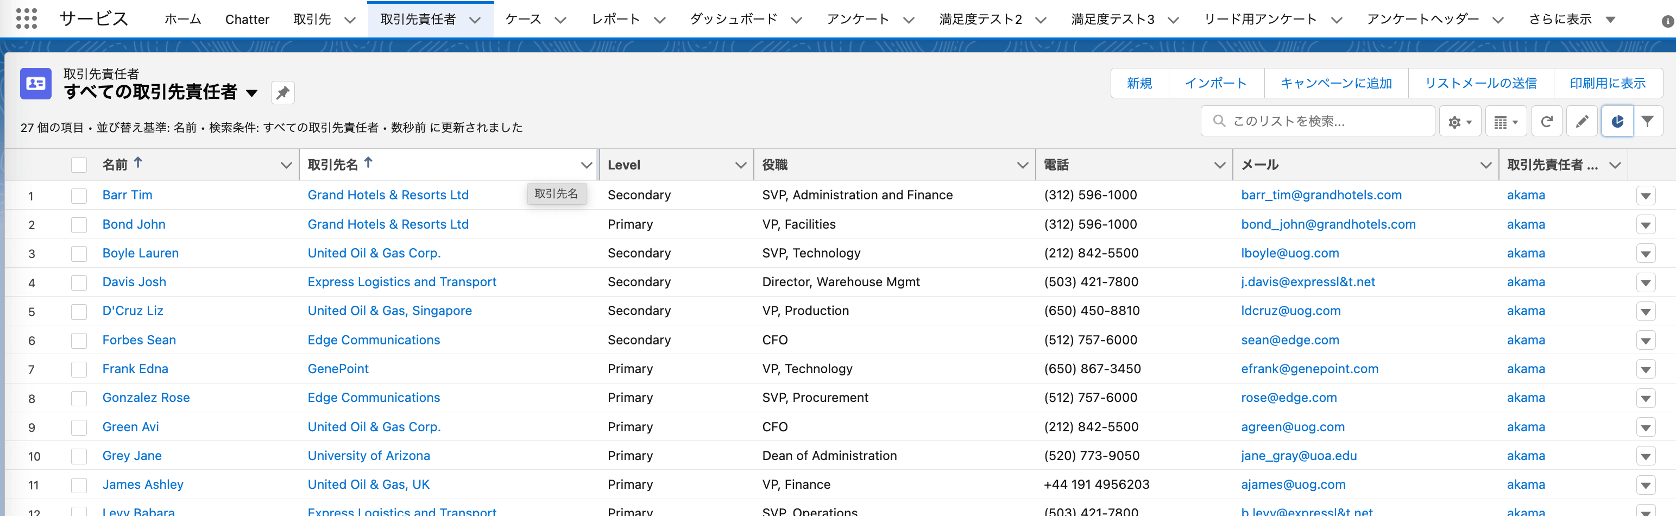Viewport: 1676px width, 516px height.
Task: Switch to the Chatter tab
Action: (x=247, y=19)
